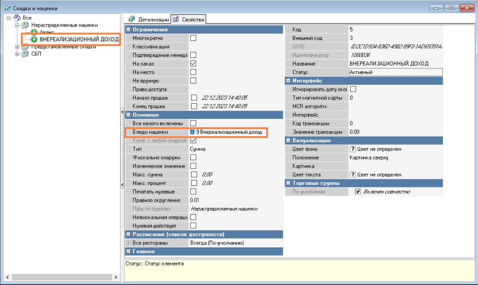This screenshot has height=285, width=478.
Task: Open the Свойства tab
Action: click(x=189, y=19)
